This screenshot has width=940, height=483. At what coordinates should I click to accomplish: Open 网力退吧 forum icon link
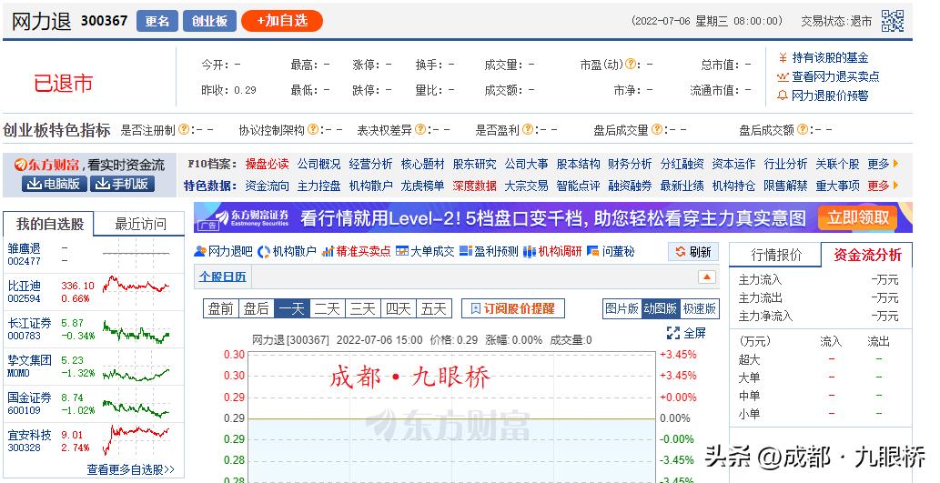pos(223,252)
